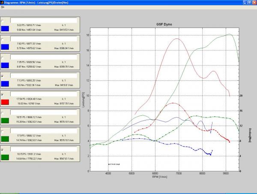Tick the checkbox for the 7.35 PS run
This screenshot has height=194, width=257.
pos(3,57)
